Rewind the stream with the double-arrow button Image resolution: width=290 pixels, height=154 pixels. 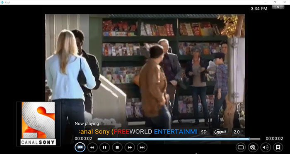coord(92,147)
